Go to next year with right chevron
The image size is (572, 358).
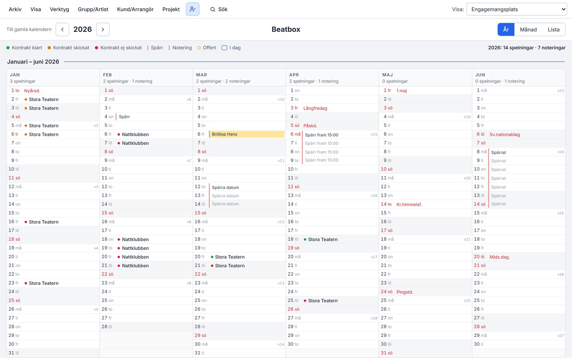103,29
